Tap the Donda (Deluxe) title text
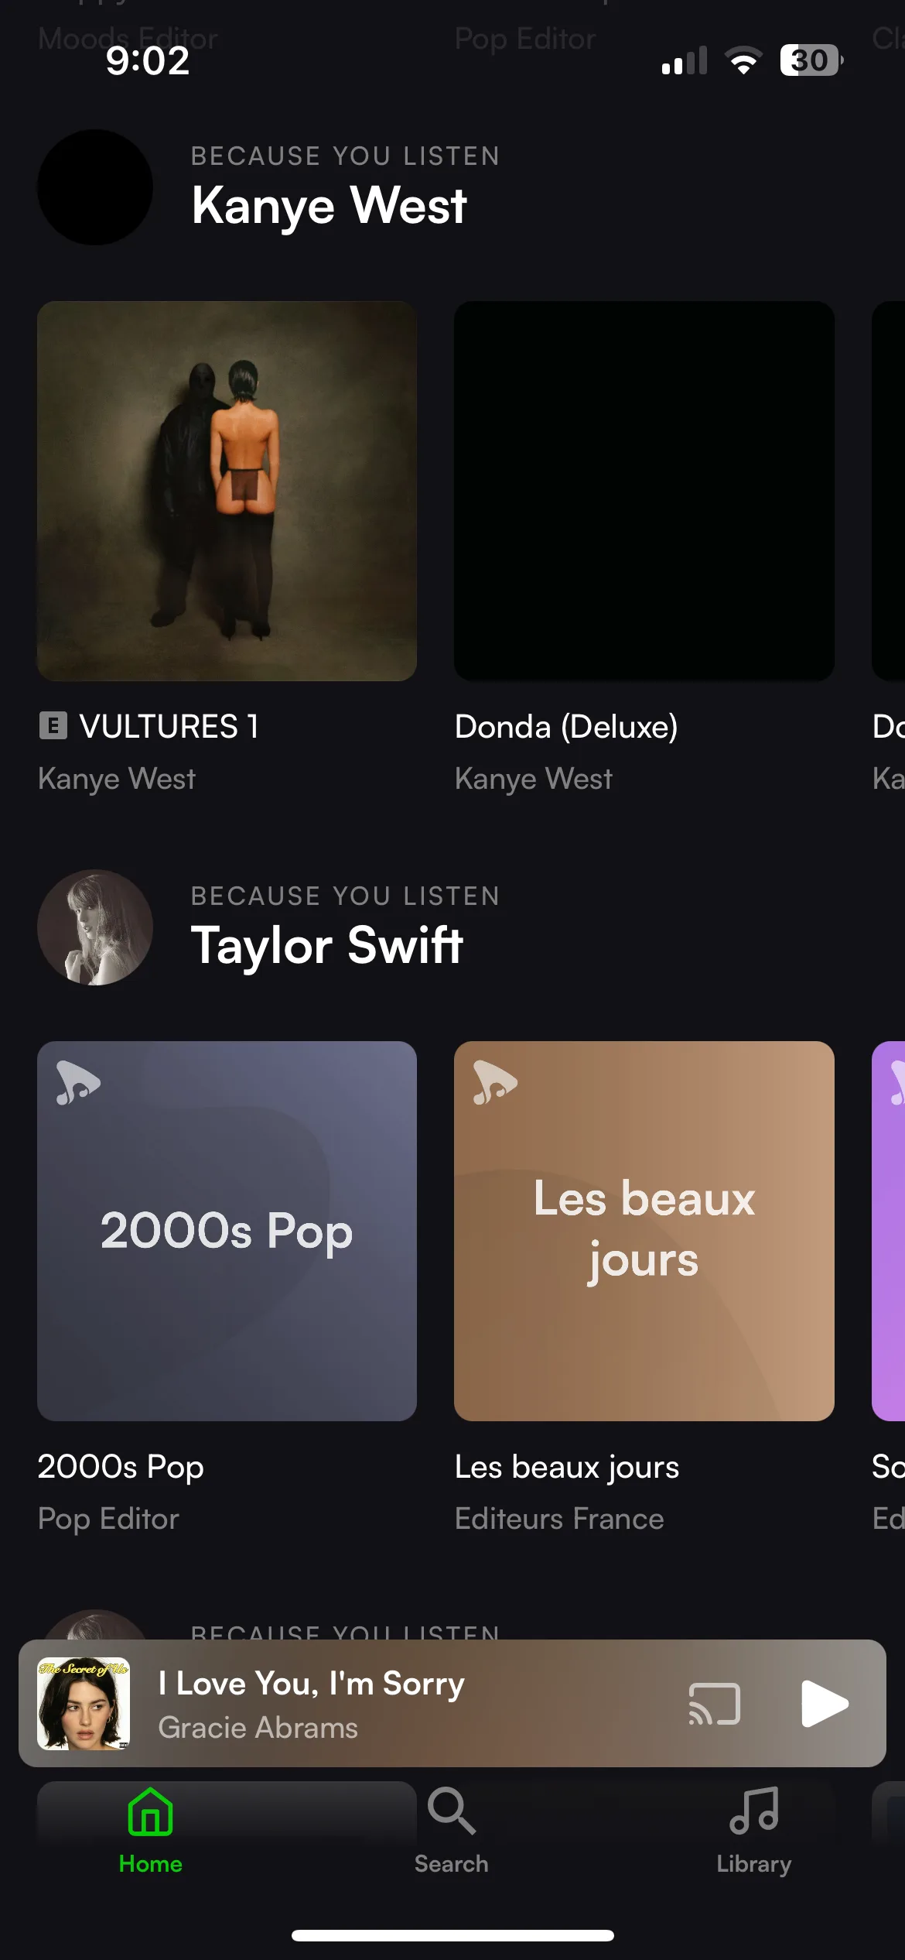This screenshot has width=905, height=1960. (x=566, y=727)
